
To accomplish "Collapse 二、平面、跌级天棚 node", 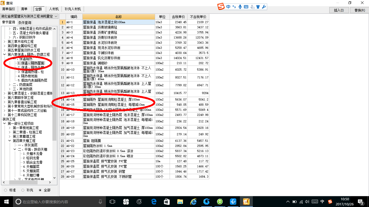I will coord(15,149).
